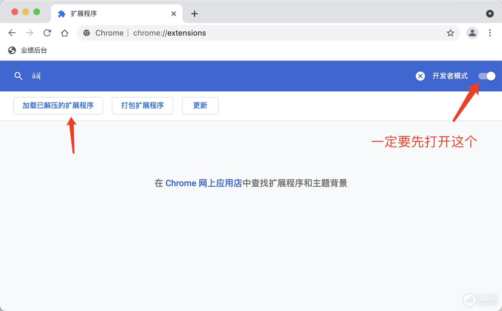
Task: Click the 更新 button
Action: [x=200, y=106]
